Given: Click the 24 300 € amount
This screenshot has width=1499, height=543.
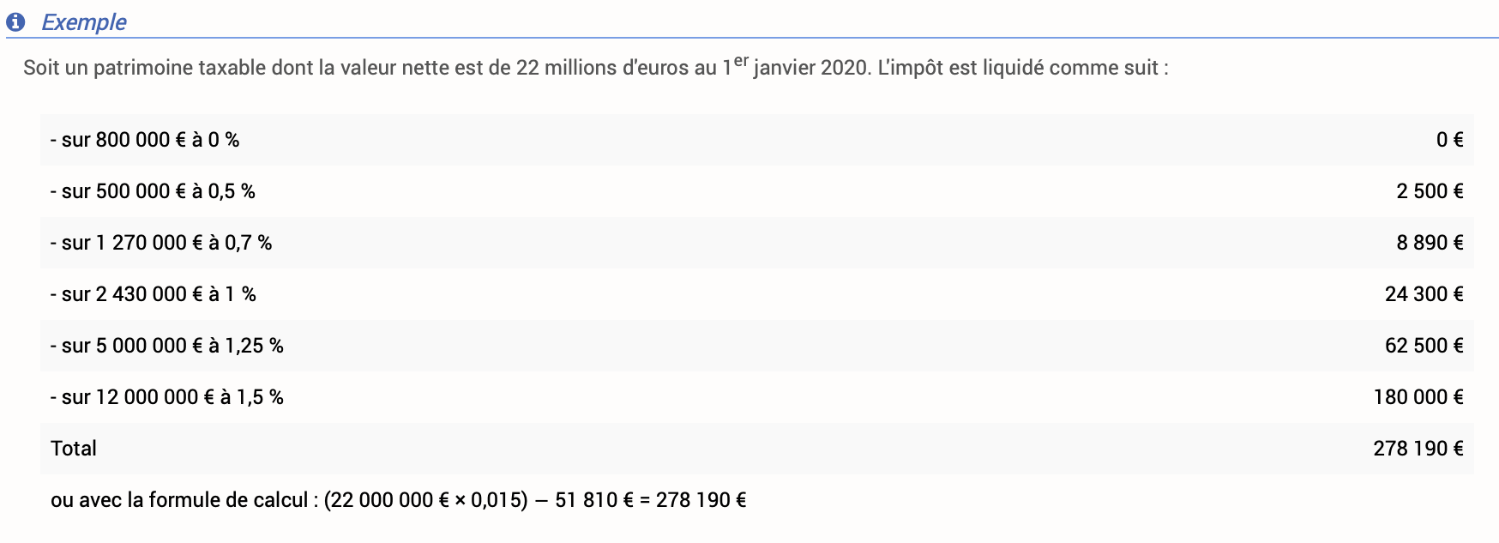Looking at the screenshot, I should (1424, 294).
